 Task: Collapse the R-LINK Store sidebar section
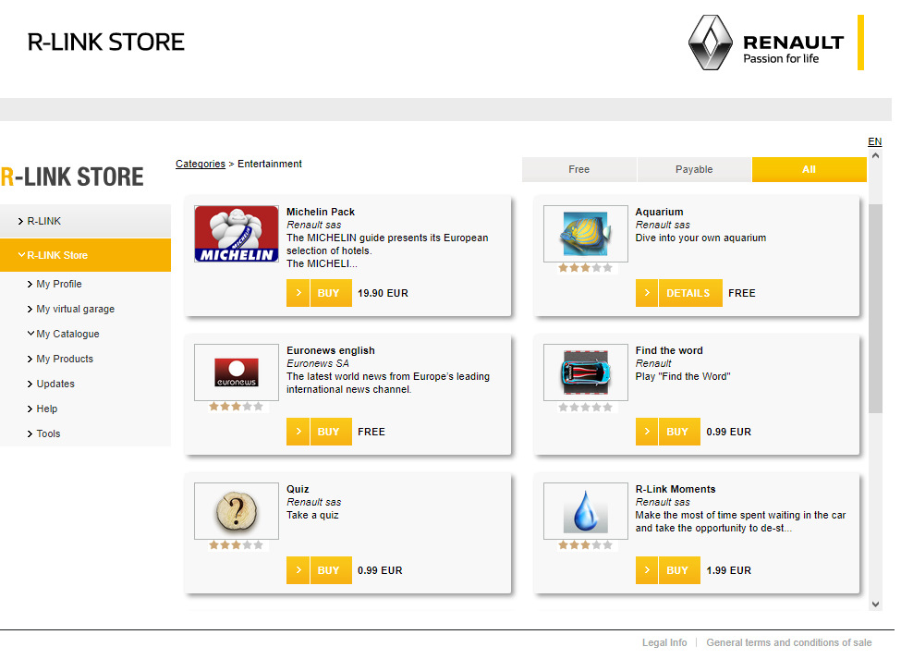click(x=86, y=255)
